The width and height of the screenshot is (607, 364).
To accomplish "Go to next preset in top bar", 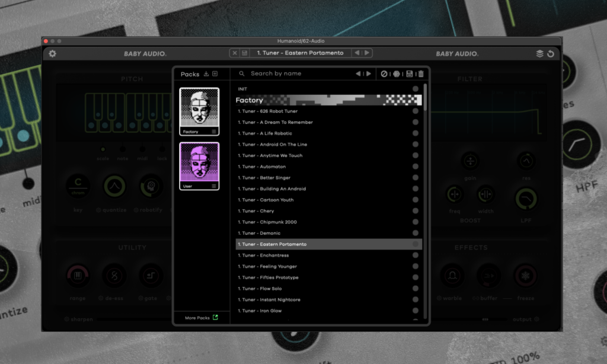I will tap(368, 53).
